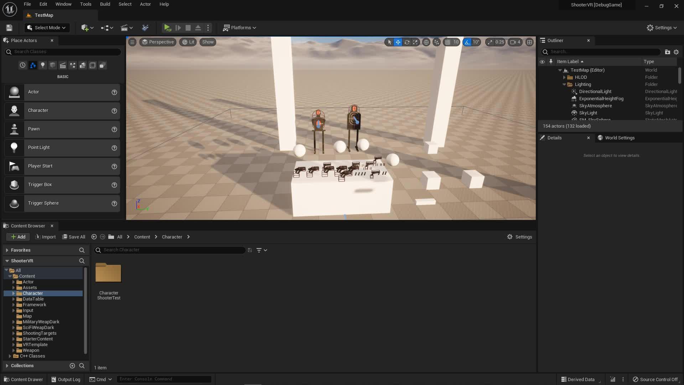The image size is (684, 385).
Task: Click the Modeling tools toolbar icon
Action: (145, 28)
